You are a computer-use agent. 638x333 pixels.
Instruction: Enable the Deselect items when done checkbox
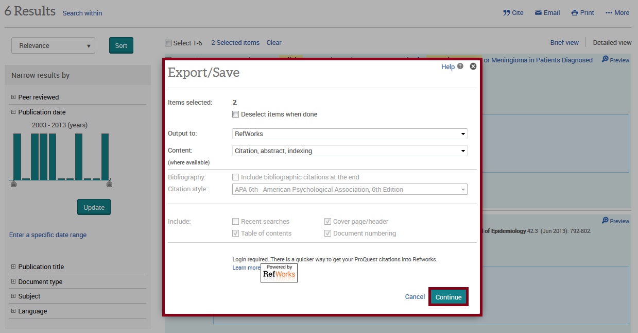point(236,114)
